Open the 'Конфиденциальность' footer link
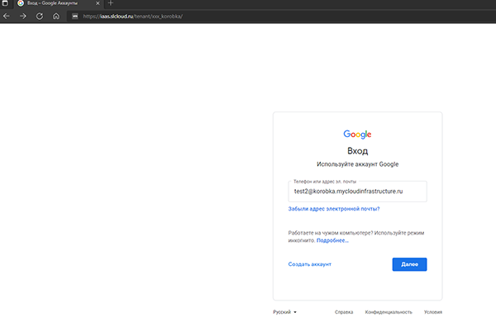 389,312
